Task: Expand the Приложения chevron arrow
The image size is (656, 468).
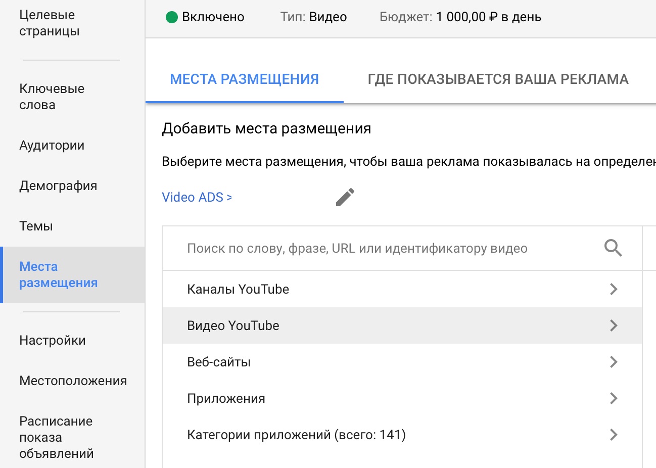Action: 614,398
